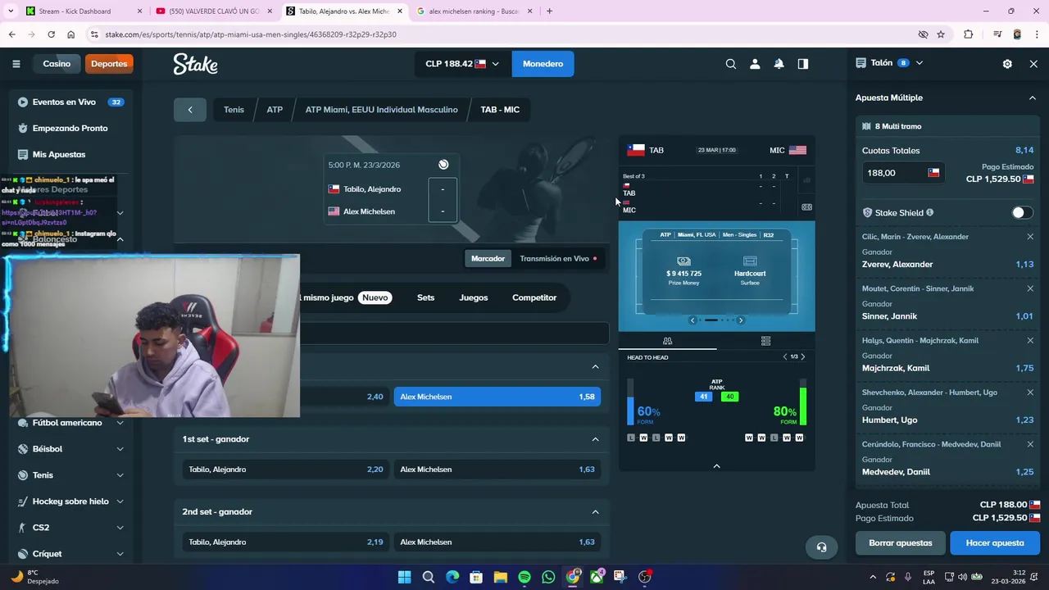Select Alex Michelsen match winner 1,58
The image size is (1049, 590).
[497, 397]
